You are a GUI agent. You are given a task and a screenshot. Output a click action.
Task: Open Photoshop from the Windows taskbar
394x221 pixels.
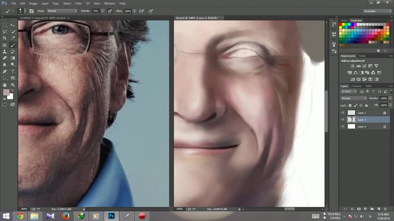pyautogui.click(x=111, y=216)
